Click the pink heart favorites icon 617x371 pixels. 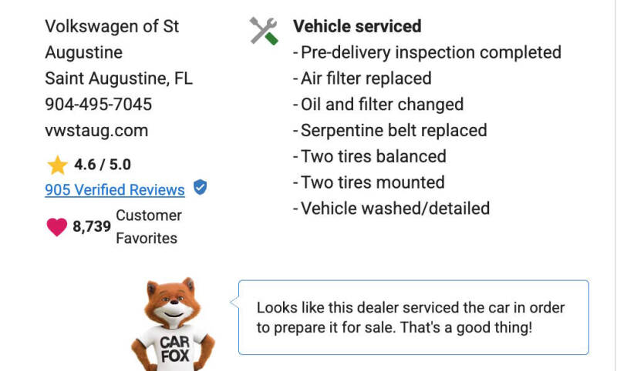pos(56,227)
